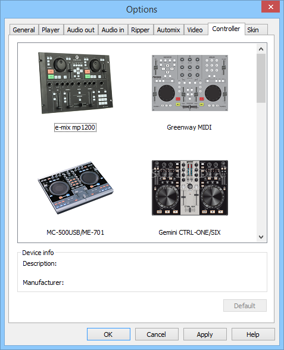The height and width of the screenshot is (350, 284).
Task: Click the 'Greenway MIDI' label
Action: tap(189, 127)
